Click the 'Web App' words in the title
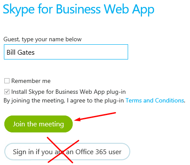 129,10
